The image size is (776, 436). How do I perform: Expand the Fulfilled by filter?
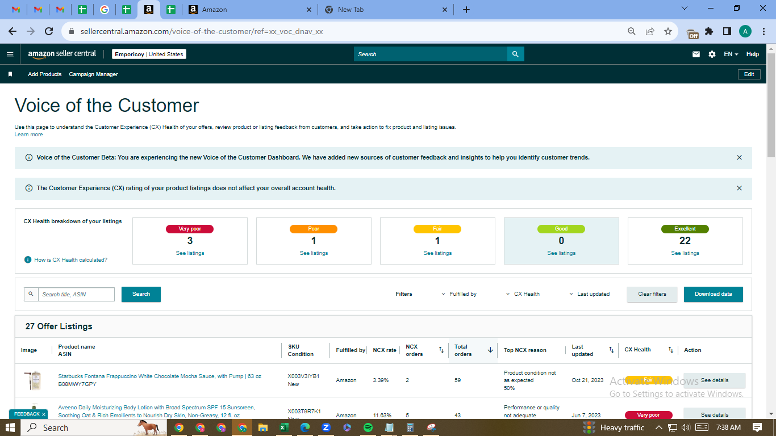[x=459, y=294]
